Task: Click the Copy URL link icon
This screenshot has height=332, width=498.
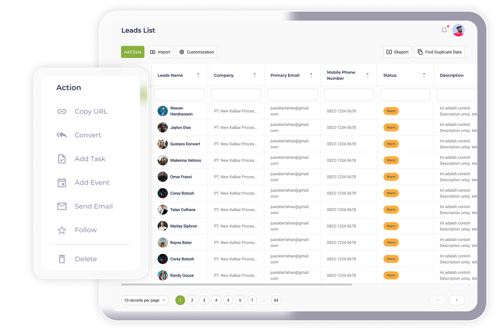Action: point(62,112)
